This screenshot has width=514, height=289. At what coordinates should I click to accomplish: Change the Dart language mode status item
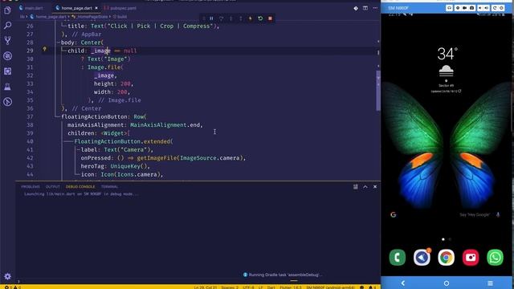point(271,287)
